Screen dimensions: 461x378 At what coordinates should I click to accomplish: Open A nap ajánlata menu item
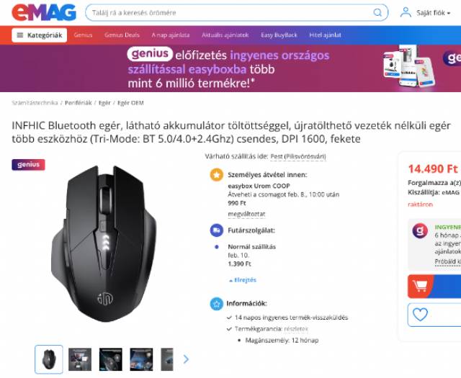(171, 35)
